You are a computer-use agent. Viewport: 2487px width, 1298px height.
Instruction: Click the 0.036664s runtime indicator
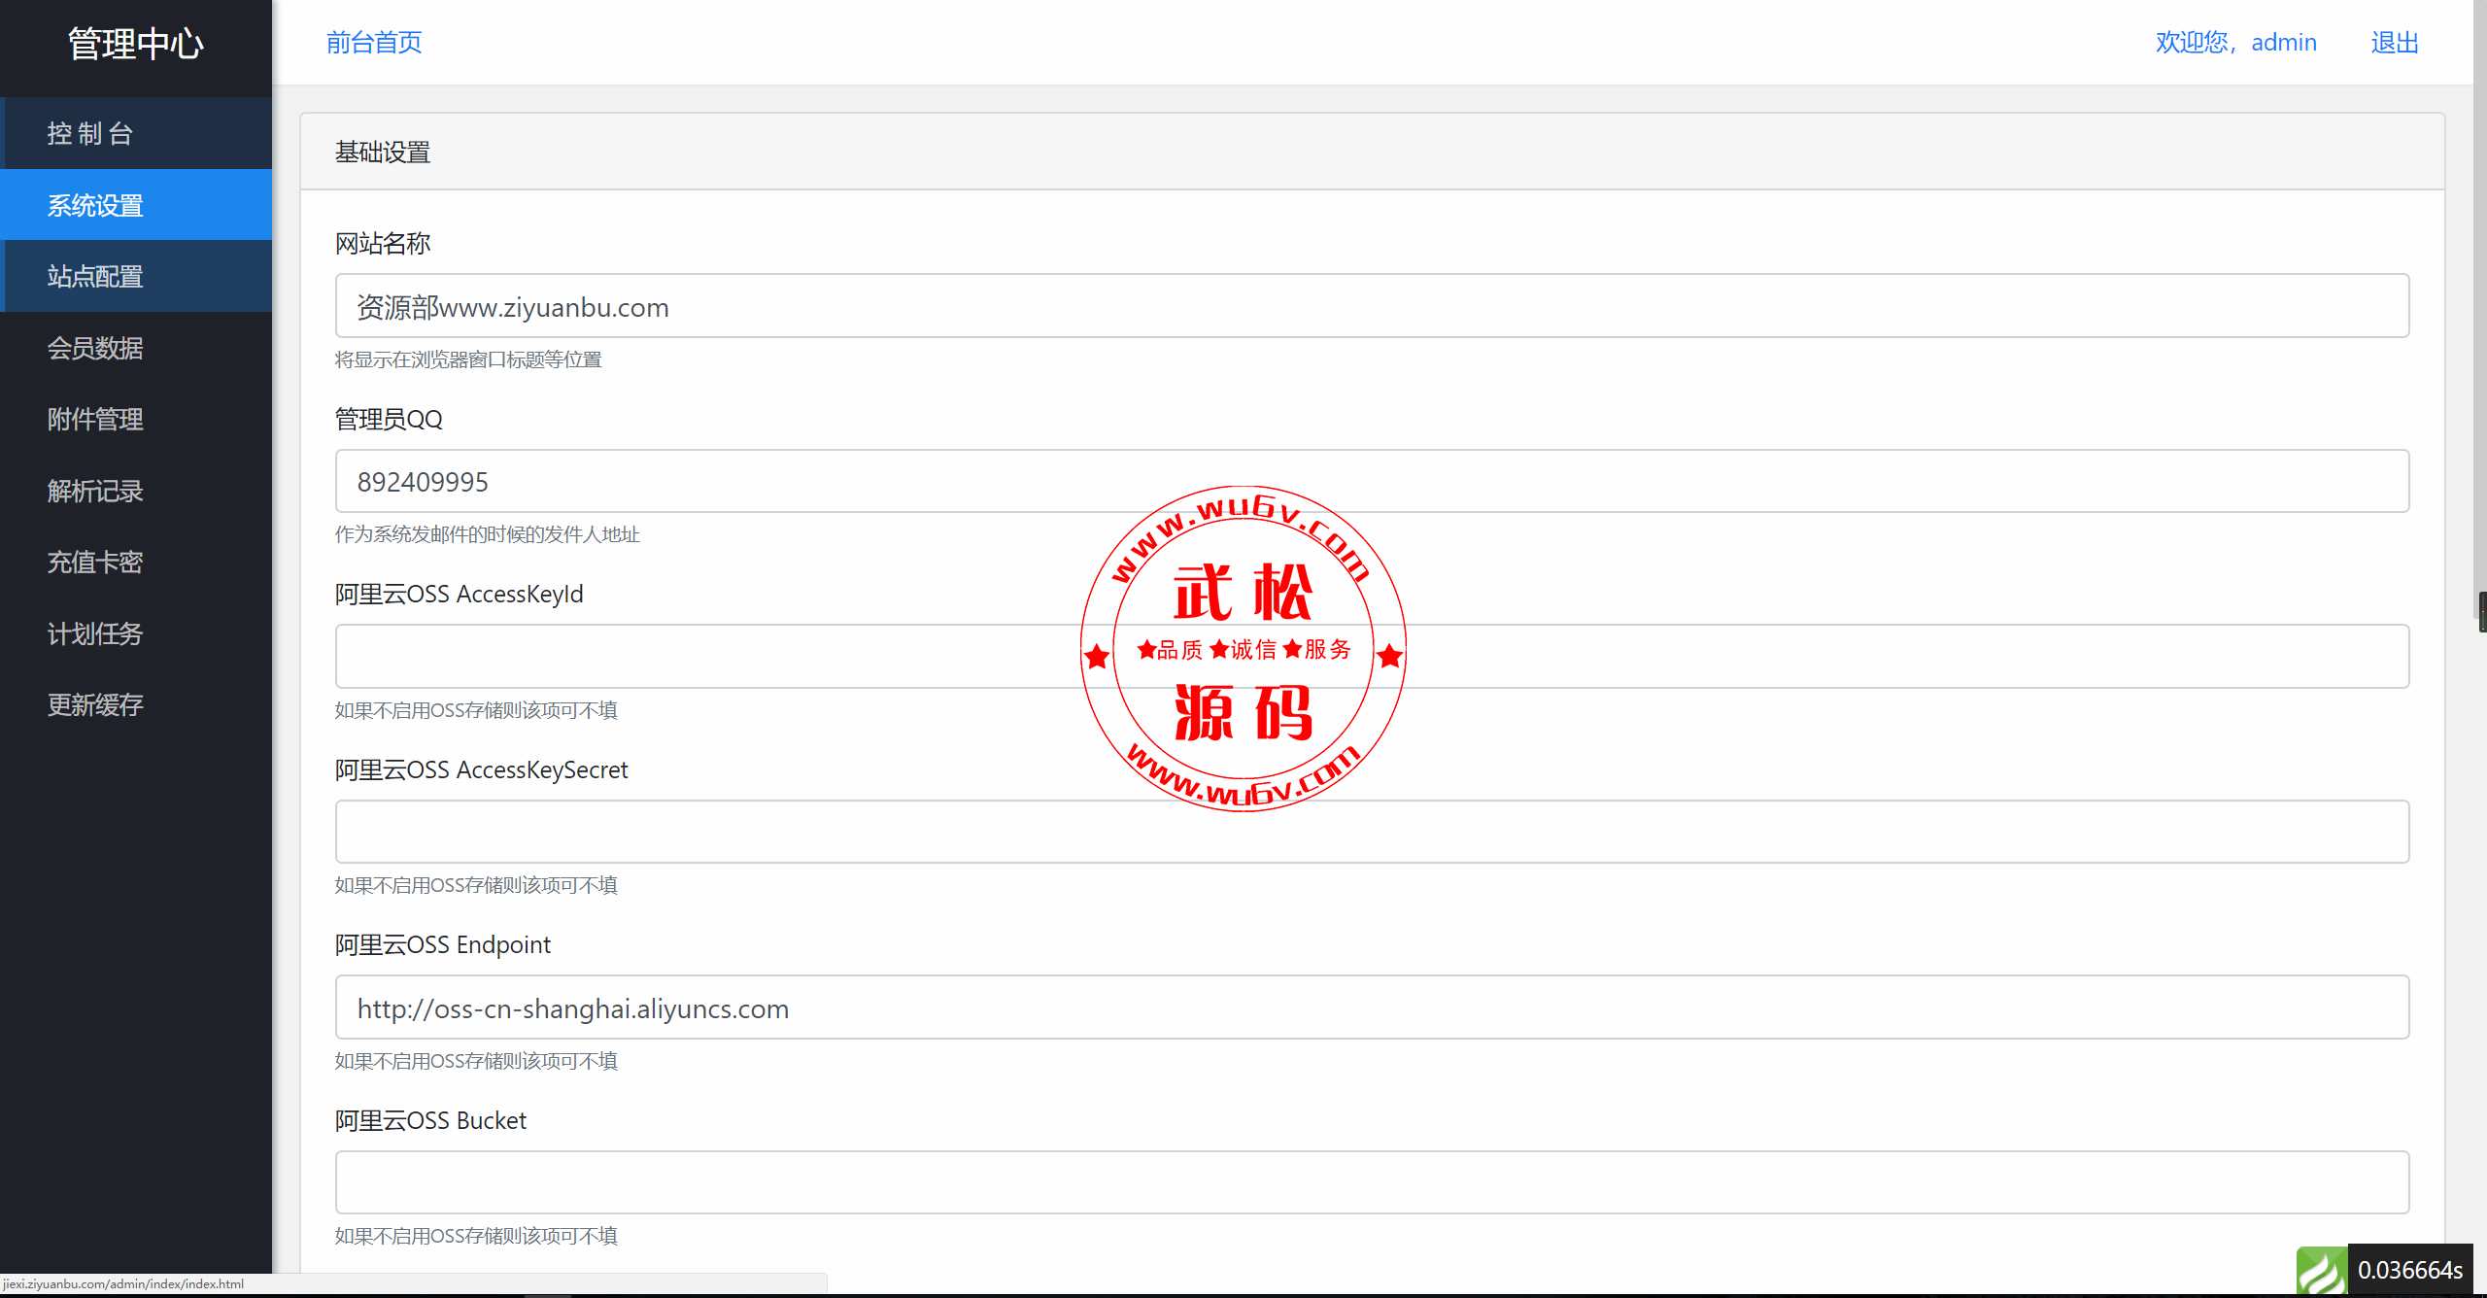point(2410,1270)
